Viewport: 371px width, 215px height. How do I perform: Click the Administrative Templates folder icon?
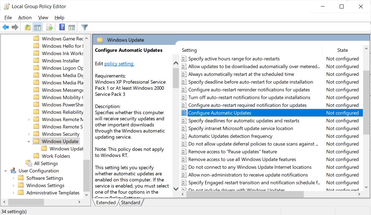[x=21, y=193]
